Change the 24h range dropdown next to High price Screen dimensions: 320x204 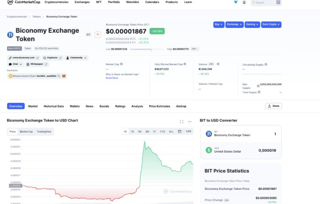click(194, 49)
